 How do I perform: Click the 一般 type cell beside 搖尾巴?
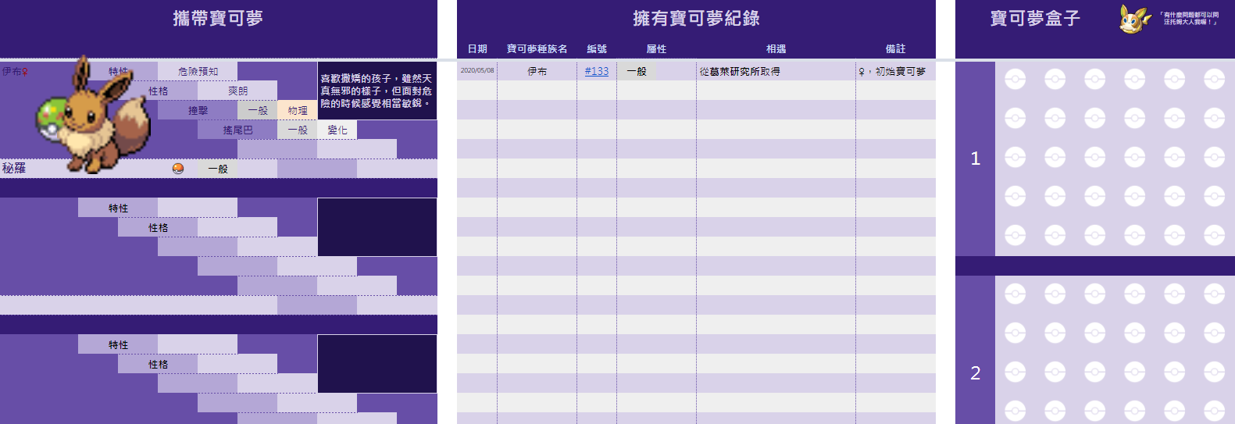click(x=298, y=130)
